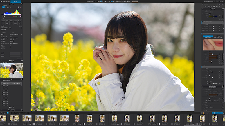The width and height of the screenshot is (225, 126).
Task: Toggle active corrections only switch
Action: tap(223, 4)
